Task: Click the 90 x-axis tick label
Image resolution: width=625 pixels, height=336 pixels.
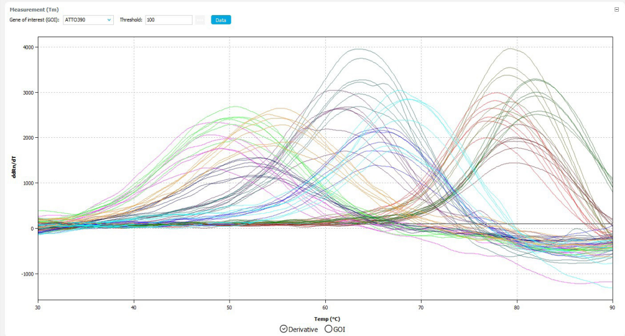Action: pos(612,308)
